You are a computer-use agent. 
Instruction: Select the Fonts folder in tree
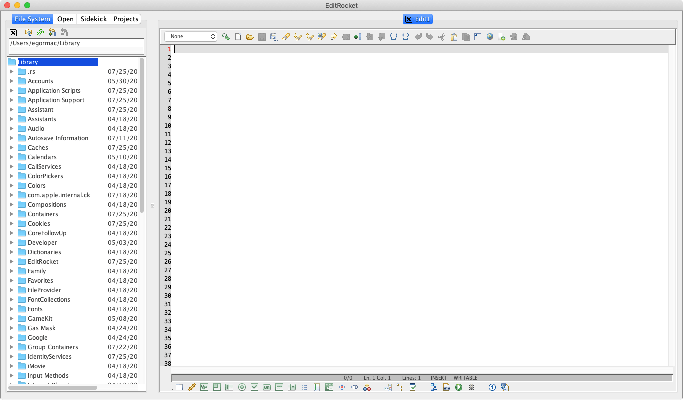pos(35,309)
